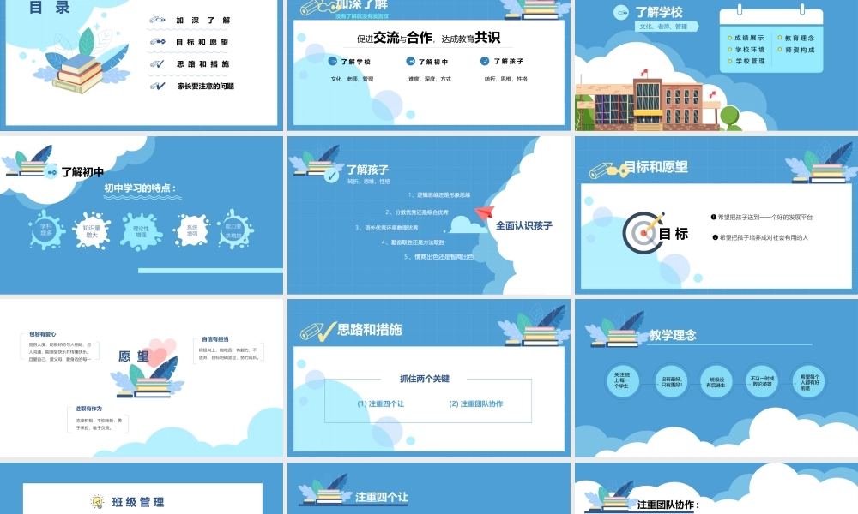This screenshot has width=858, height=514.
Task: Click the target and pencil icon beside 目标
Action: 643,233
